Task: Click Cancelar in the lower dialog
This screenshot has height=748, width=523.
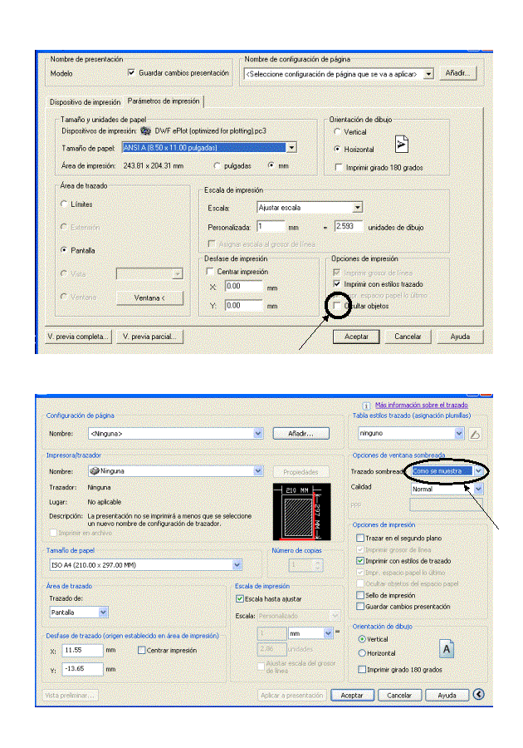Action: [399, 695]
